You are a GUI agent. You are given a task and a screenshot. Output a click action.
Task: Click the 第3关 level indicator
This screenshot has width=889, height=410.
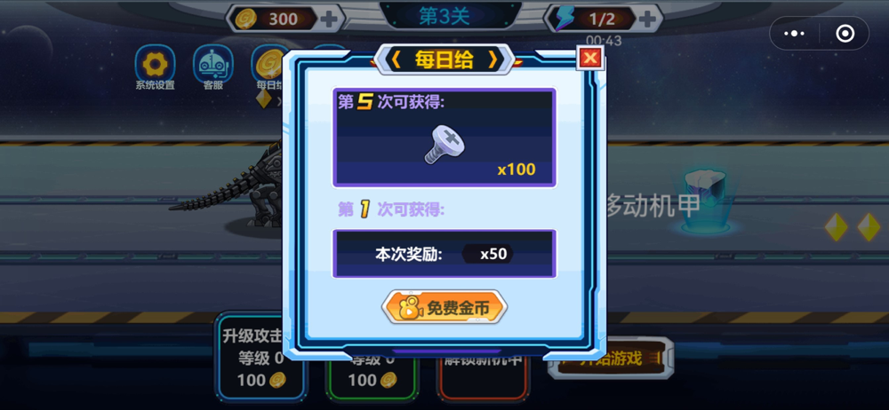click(x=444, y=17)
